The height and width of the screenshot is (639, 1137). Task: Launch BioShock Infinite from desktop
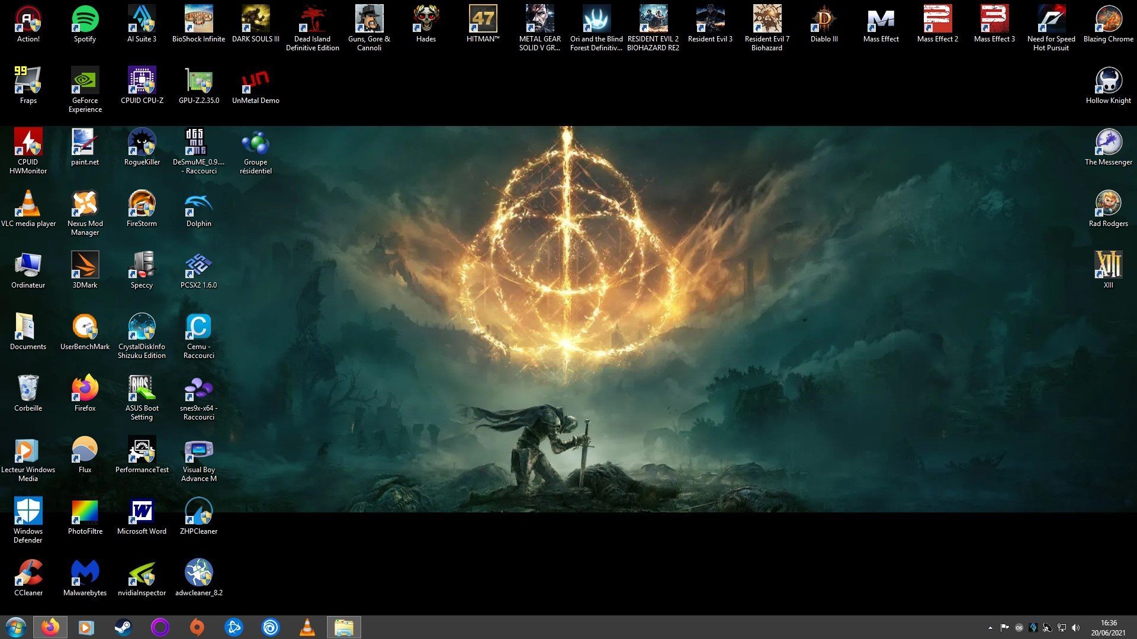click(x=198, y=24)
